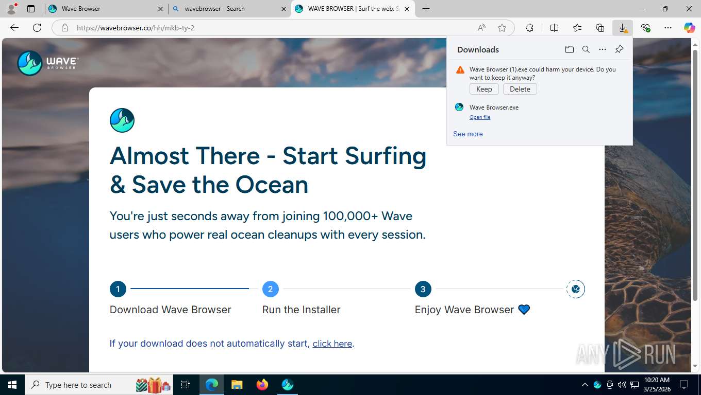Screen dimensions: 701x395
Task: Click the page scrollbar down arrow
Action: 695,366
